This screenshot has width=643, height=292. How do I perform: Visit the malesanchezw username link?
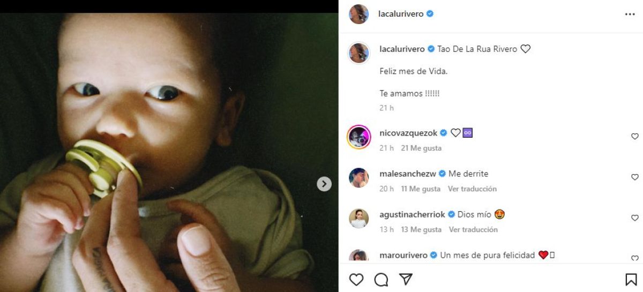tap(408, 174)
